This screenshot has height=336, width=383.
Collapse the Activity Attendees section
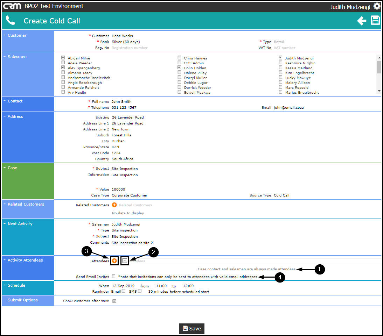click(x=5, y=260)
